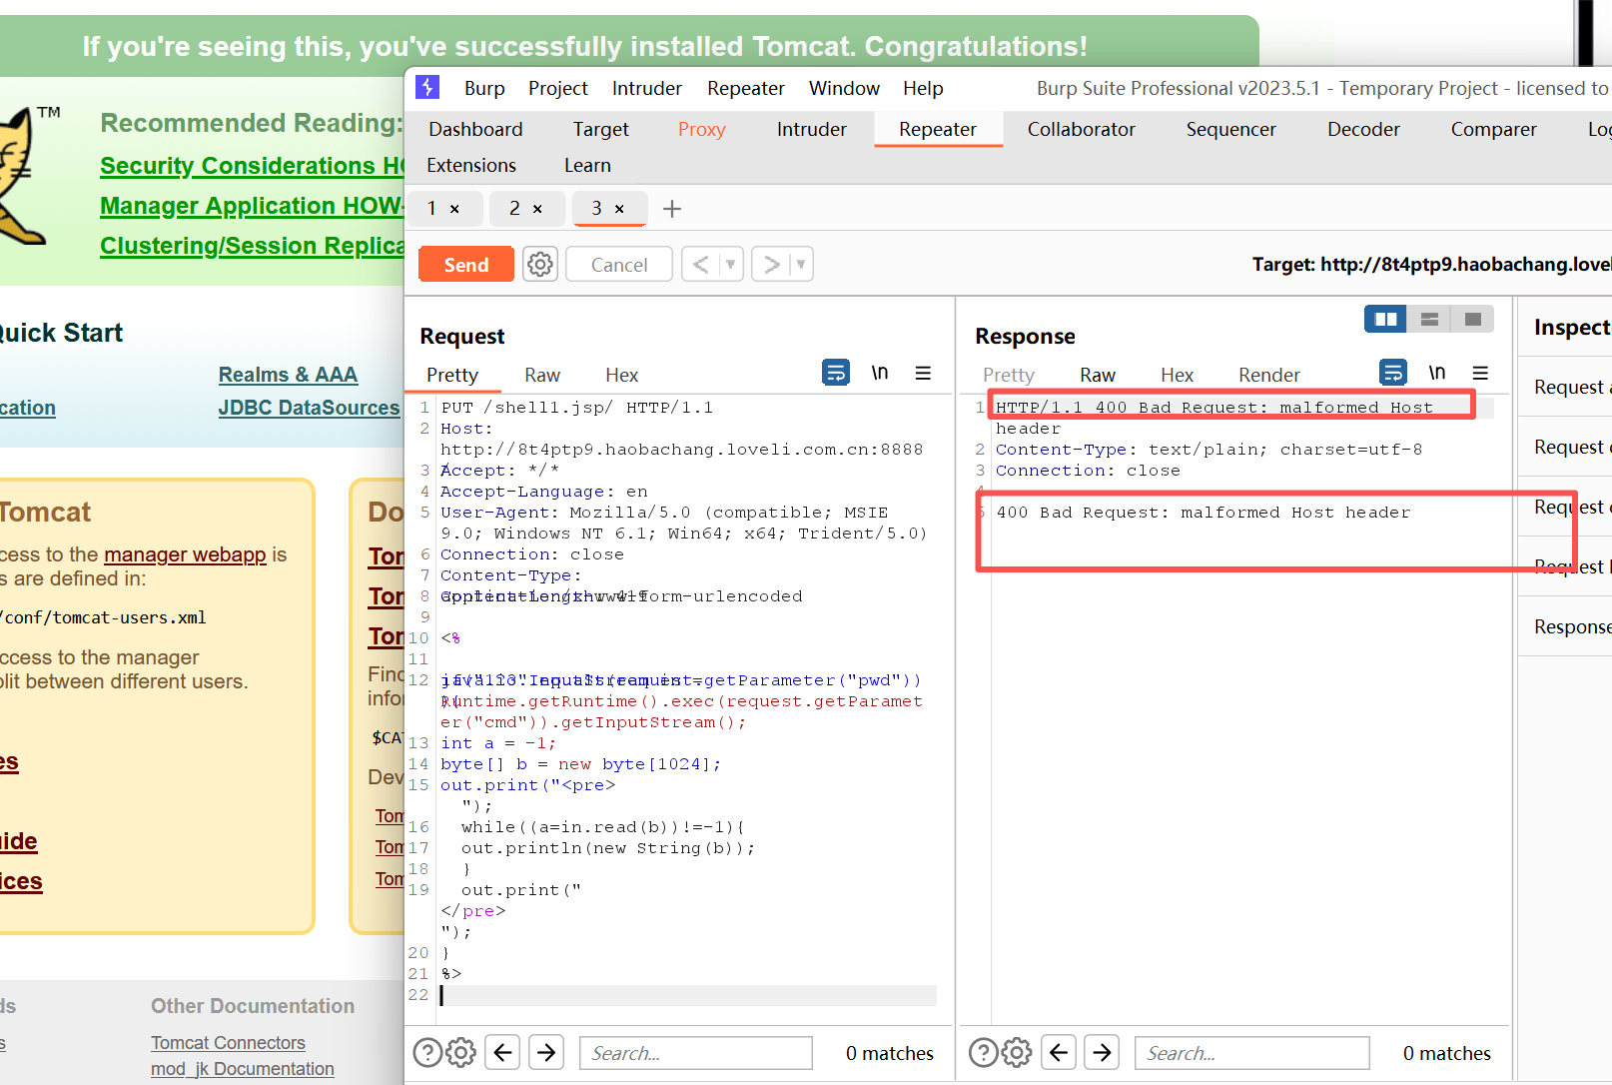Send the request
This screenshot has height=1085, width=1612.
tap(466, 265)
